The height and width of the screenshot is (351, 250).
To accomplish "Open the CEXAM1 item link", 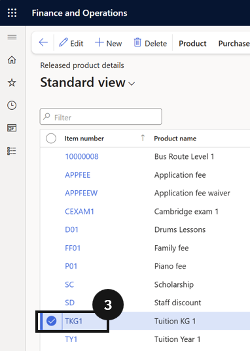I will click(79, 211).
